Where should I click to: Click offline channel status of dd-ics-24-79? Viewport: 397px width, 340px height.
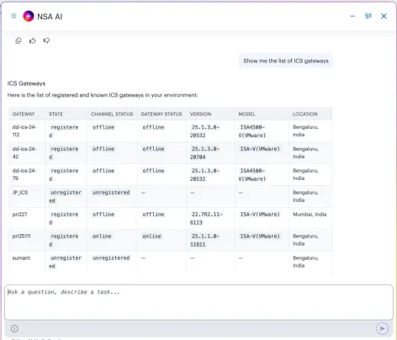click(103, 171)
